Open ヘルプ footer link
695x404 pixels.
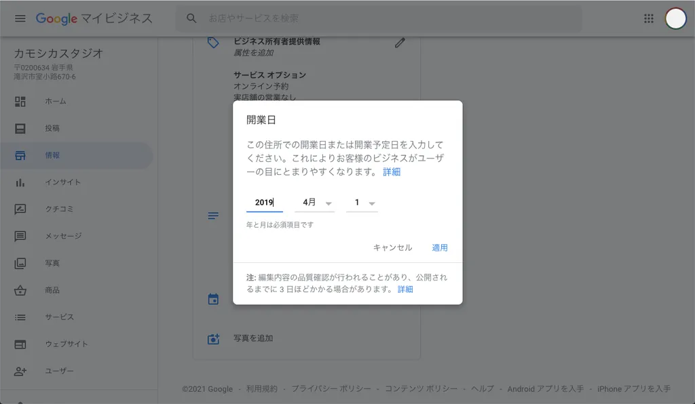(483, 389)
